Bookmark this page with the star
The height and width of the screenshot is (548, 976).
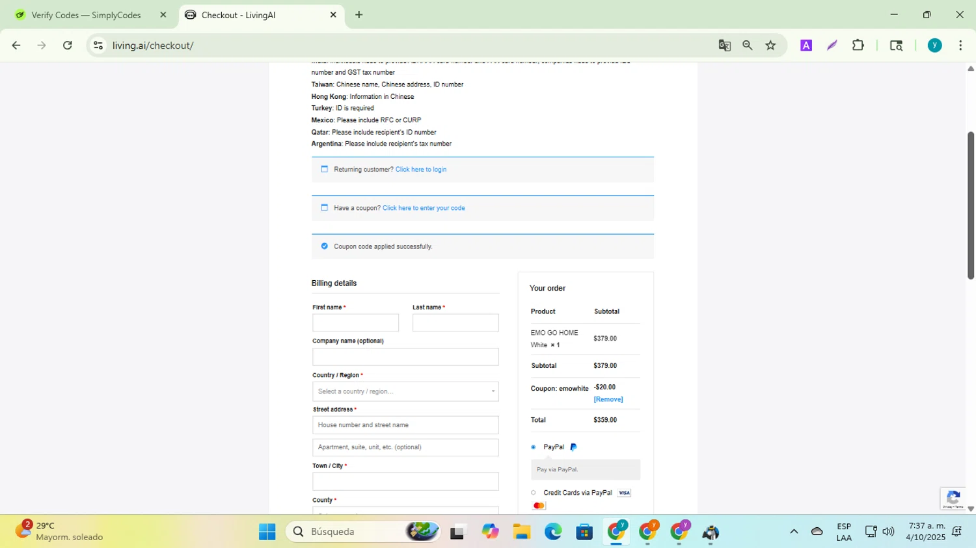click(x=771, y=46)
